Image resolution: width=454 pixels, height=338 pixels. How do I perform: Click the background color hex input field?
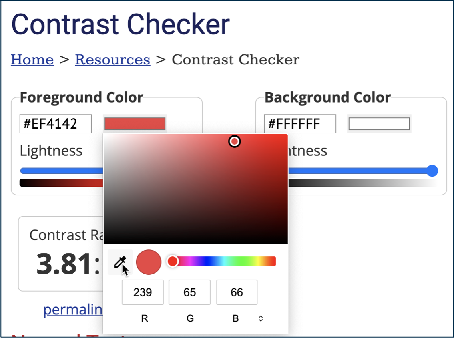[300, 124]
